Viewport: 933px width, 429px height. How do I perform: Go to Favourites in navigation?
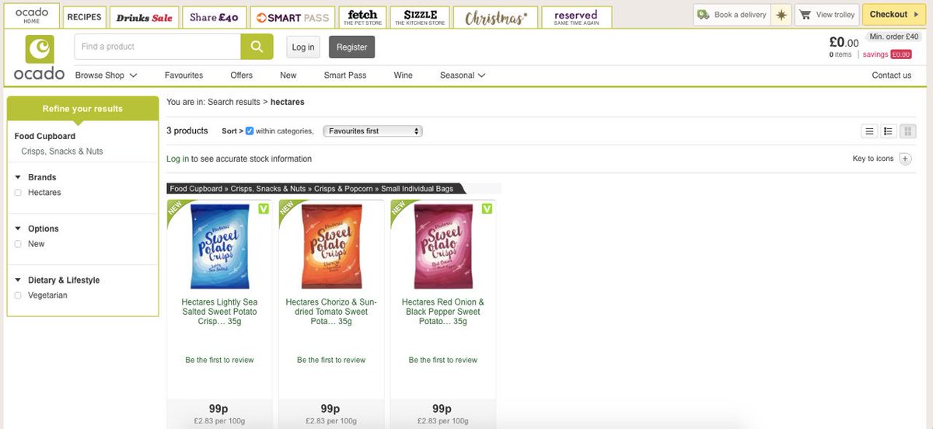point(183,75)
